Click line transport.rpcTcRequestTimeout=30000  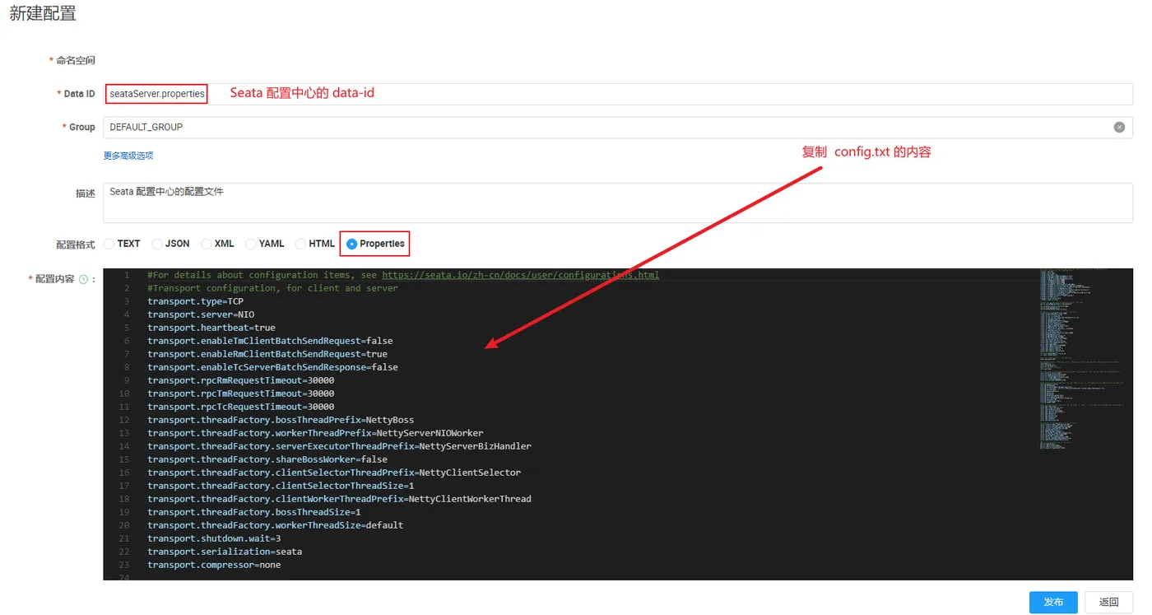pos(241,407)
